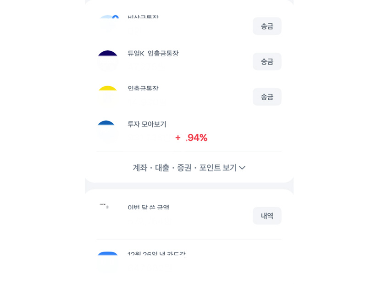Open the 12월 26일 낼 카드값 entry text
Image resolution: width=367 pixels, height=284 pixels.
[156, 255]
